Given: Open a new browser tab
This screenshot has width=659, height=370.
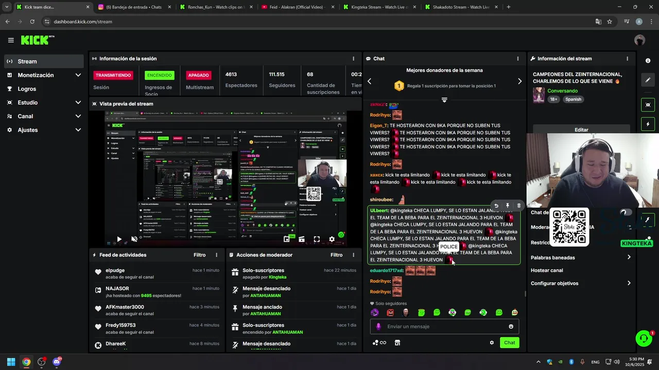Looking at the screenshot, I should (x=508, y=7).
